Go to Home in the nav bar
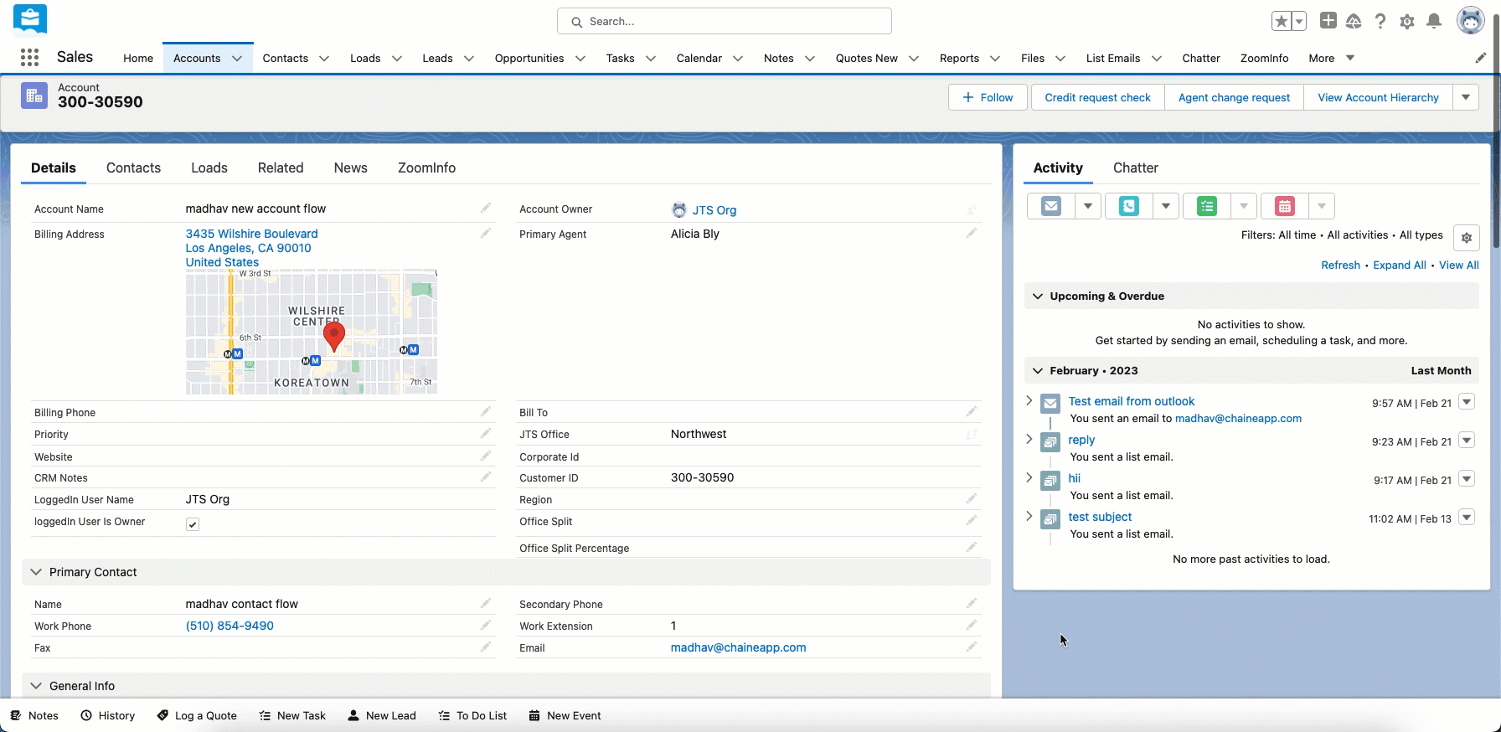 pos(138,58)
